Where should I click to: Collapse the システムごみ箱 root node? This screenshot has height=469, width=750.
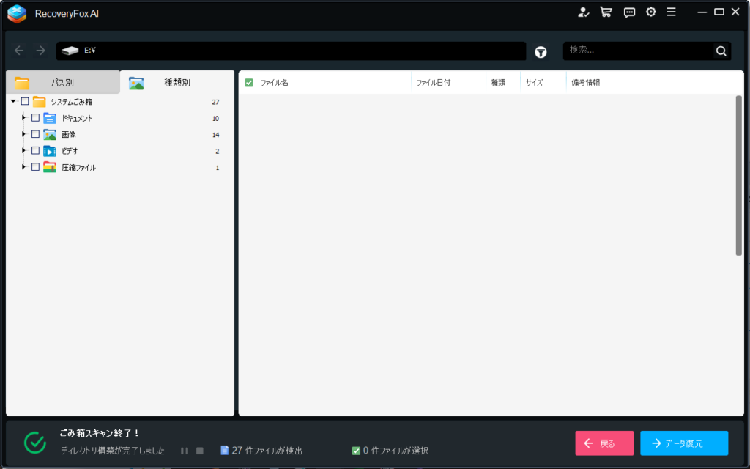tap(13, 102)
